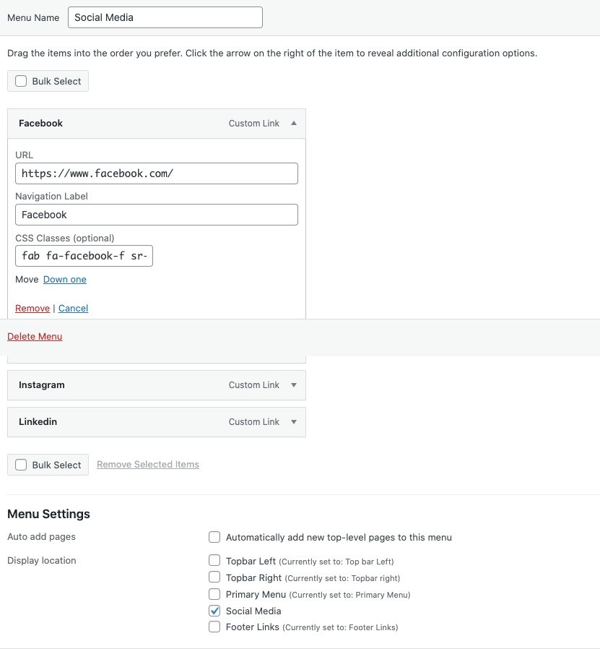
Task: Tick the top Bulk Select checkbox
Action: [x=21, y=81]
